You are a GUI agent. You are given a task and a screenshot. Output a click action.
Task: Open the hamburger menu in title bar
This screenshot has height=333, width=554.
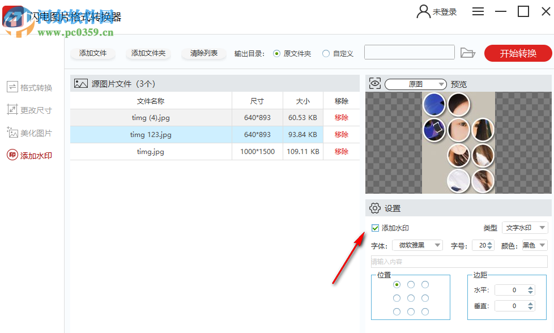pyautogui.click(x=478, y=11)
